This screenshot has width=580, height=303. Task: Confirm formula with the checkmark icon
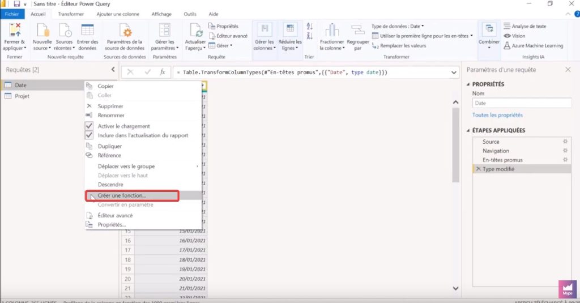pyautogui.click(x=148, y=72)
